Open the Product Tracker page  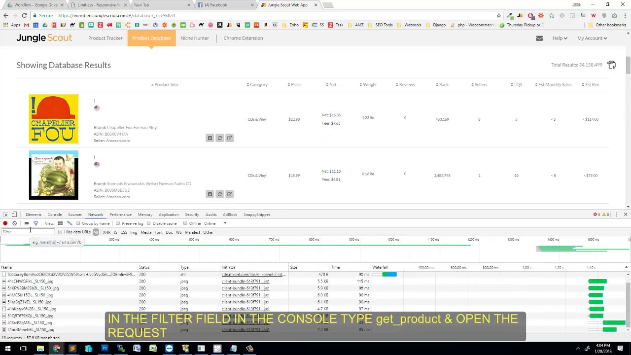(105, 38)
